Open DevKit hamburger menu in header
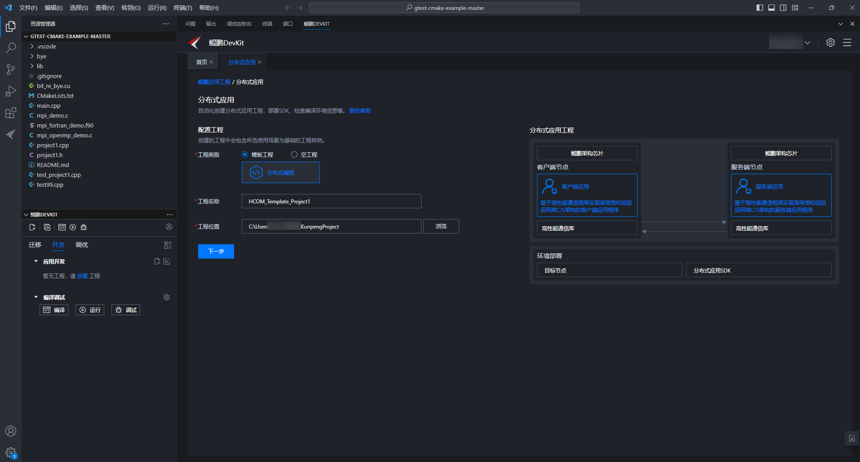Viewport: 860px width, 462px height. tap(847, 43)
